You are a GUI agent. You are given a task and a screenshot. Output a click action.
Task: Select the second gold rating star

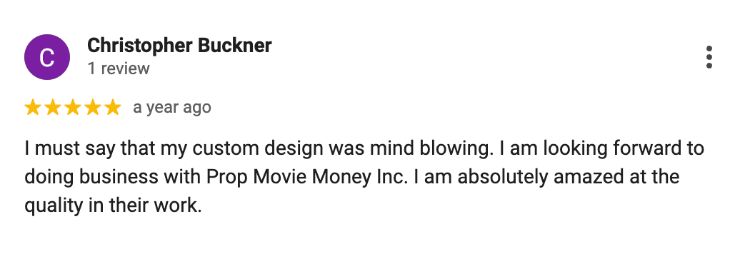(x=53, y=108)
